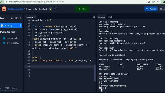Click the RAM usage bar
Screen dimensions: 165x93
tap(8, 90)
